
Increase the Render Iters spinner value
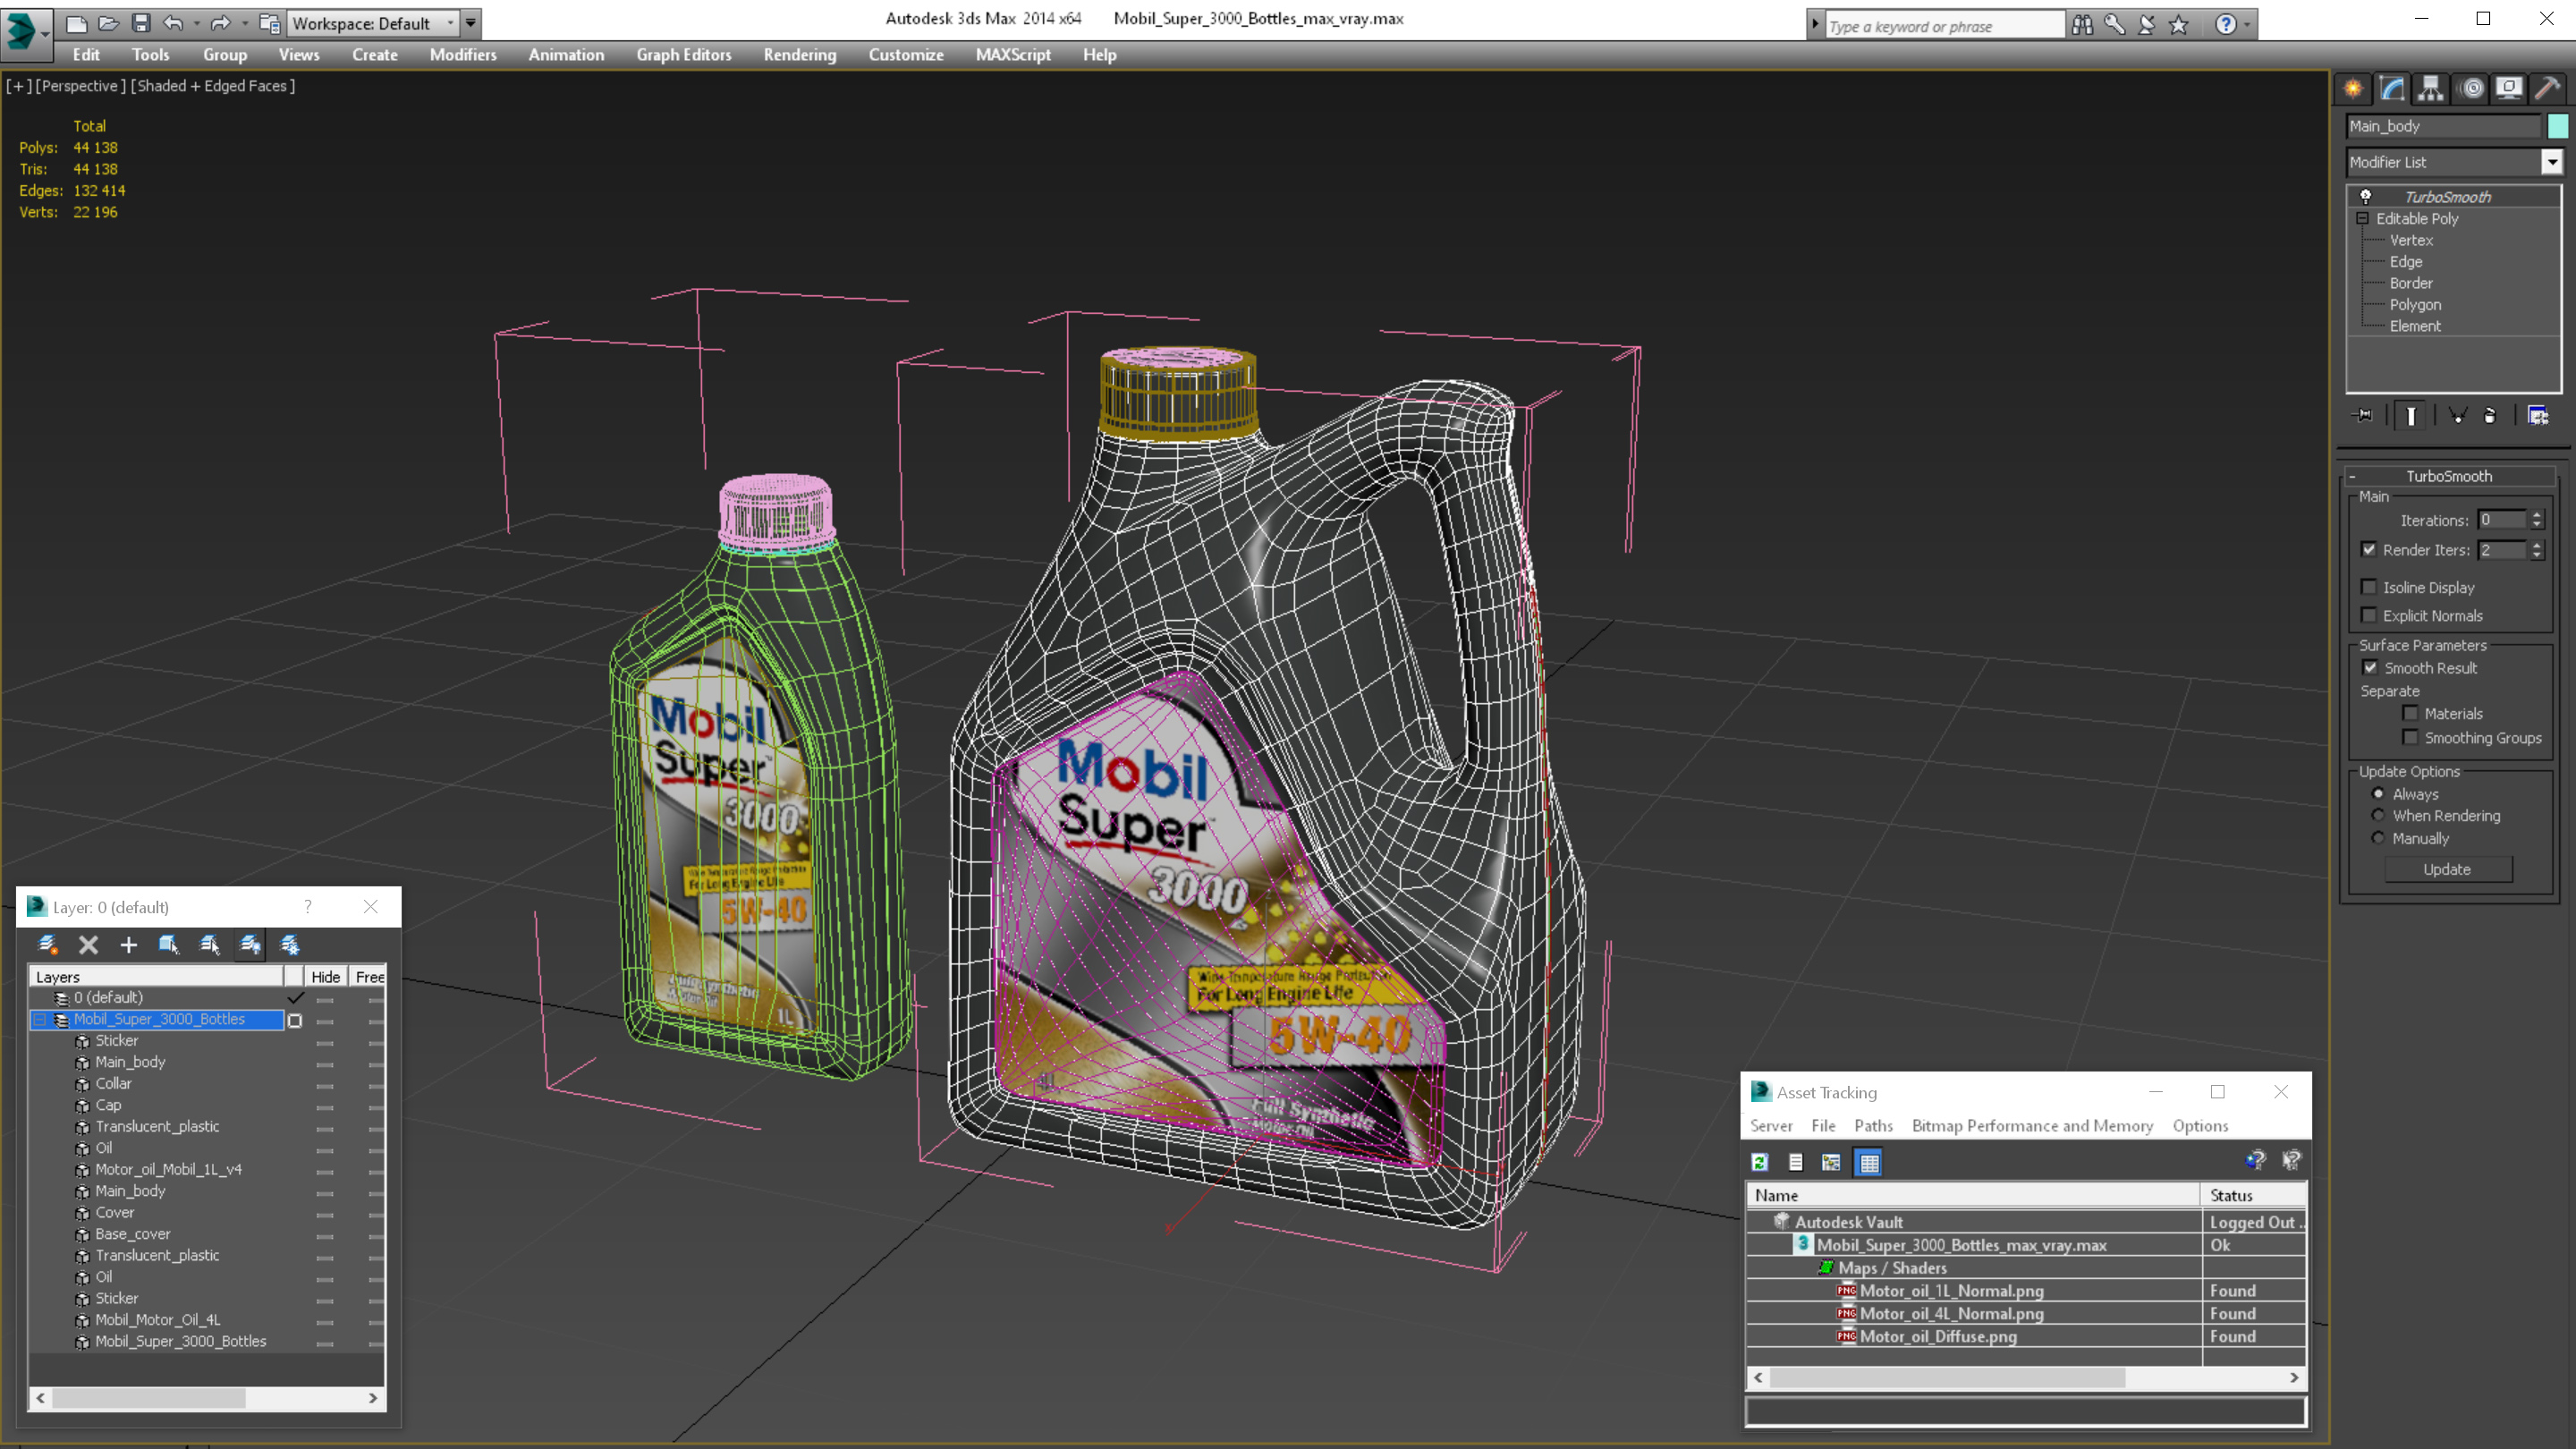(x=2536, y=544)
